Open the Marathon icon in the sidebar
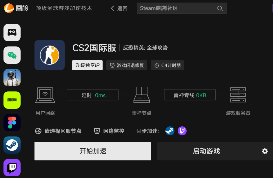The image size is (273, 178). pyautogui.click(x=12, y=100)
